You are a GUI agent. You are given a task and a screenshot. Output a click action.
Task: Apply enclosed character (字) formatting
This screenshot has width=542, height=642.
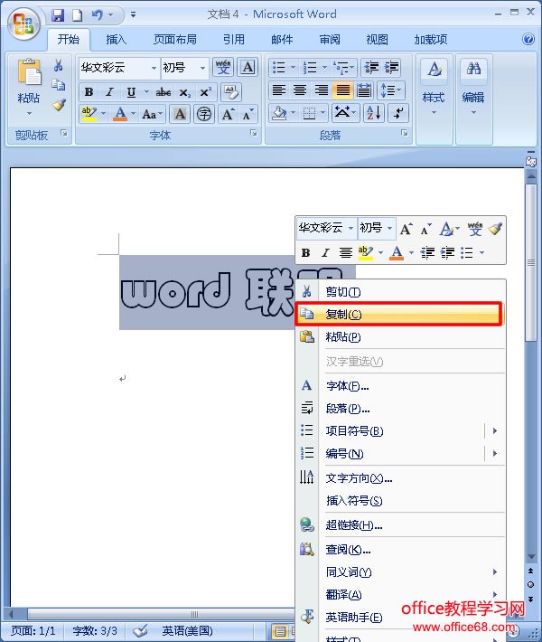204,114
